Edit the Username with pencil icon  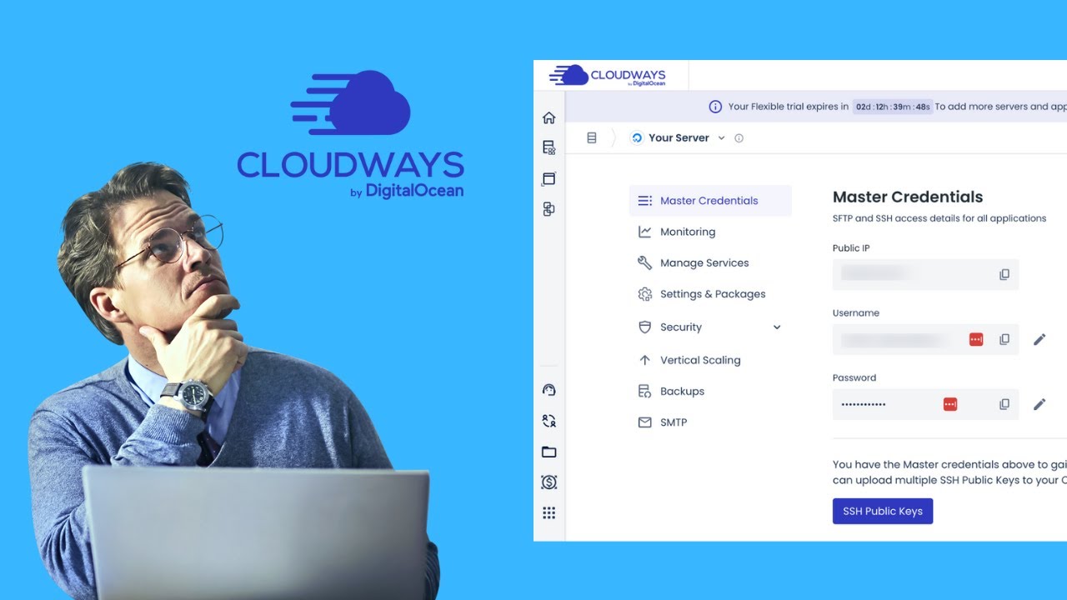[x=1039, y=339]
